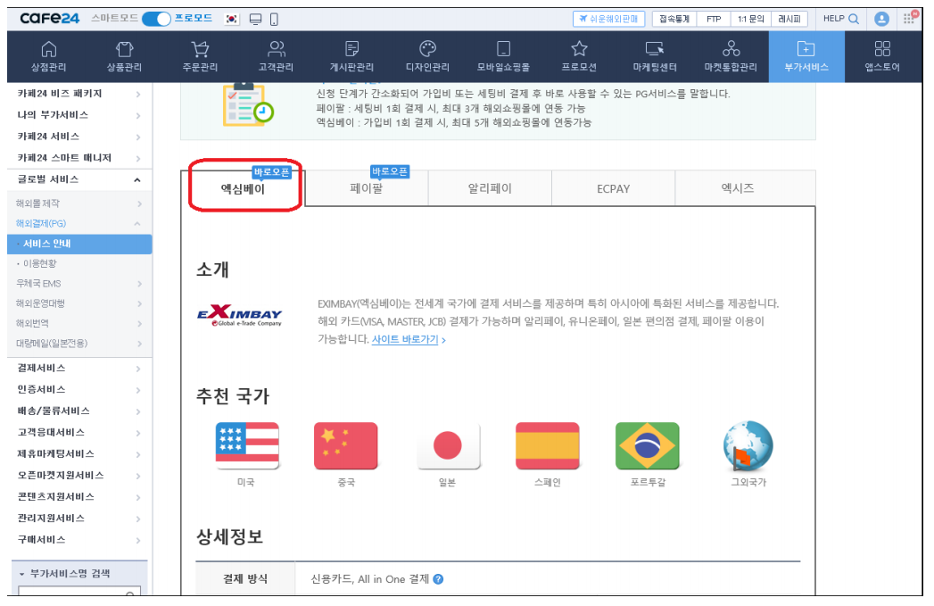Go to 주문관리 order management
The image size is (934, 606).
click(x=200, y=56)
